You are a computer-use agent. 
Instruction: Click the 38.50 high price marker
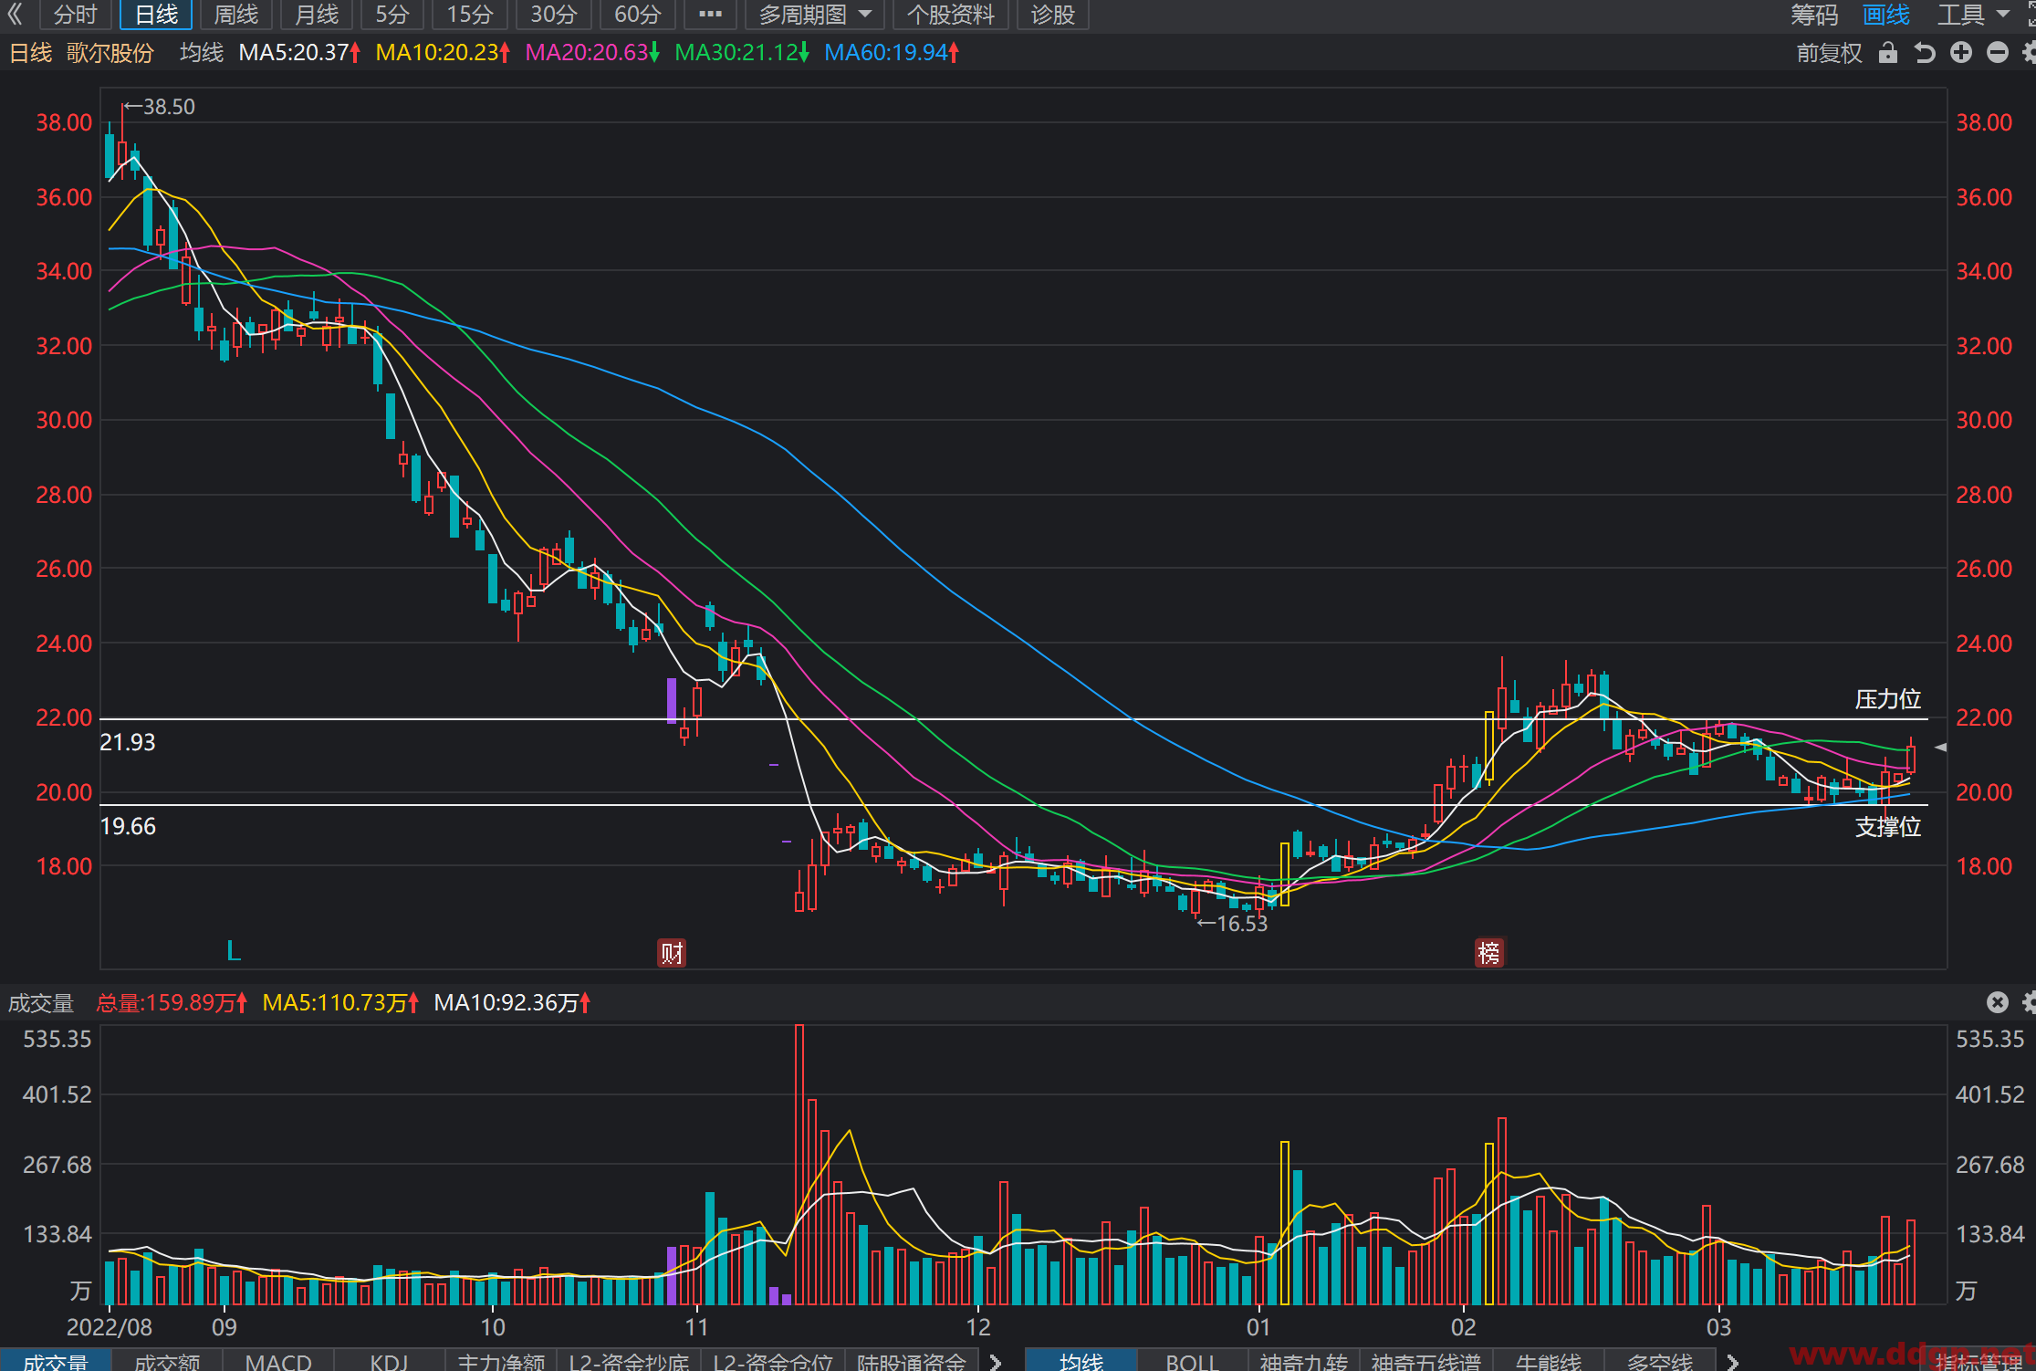point(161,107)
